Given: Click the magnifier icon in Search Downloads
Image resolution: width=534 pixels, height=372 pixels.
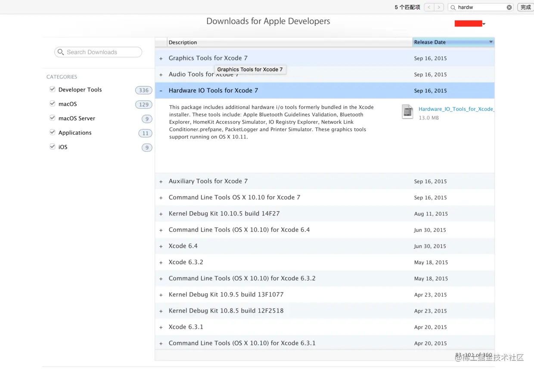Looking at the screenshot, I should coord(61,52).
